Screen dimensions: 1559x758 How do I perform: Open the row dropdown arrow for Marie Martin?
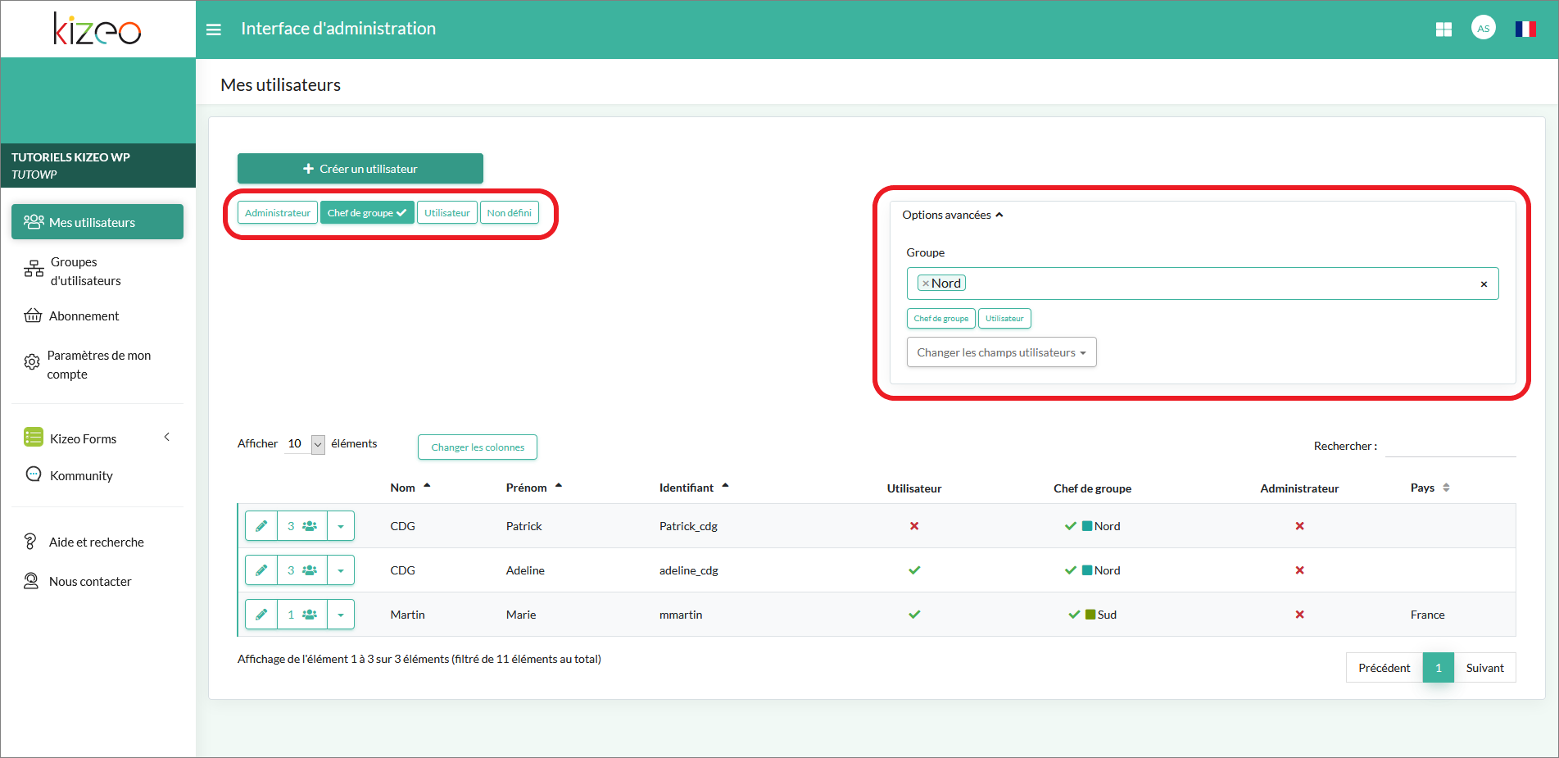(x=341, y=615)
